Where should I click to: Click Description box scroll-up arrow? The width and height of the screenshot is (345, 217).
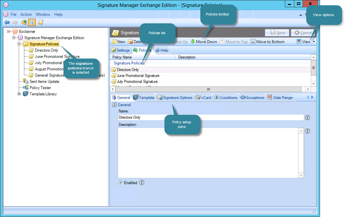[301, 131]
